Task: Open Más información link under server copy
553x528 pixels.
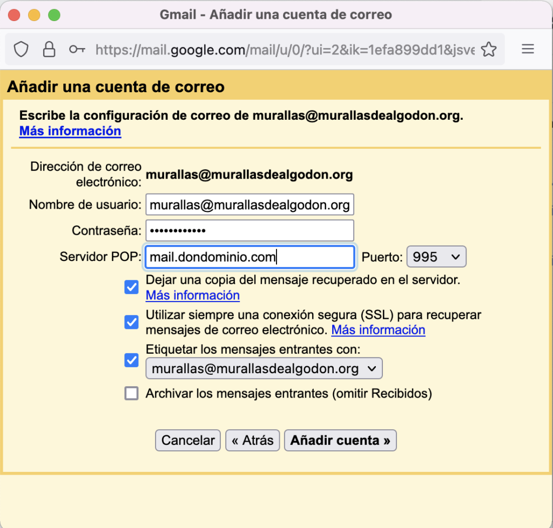Action: tap(193, 295)
